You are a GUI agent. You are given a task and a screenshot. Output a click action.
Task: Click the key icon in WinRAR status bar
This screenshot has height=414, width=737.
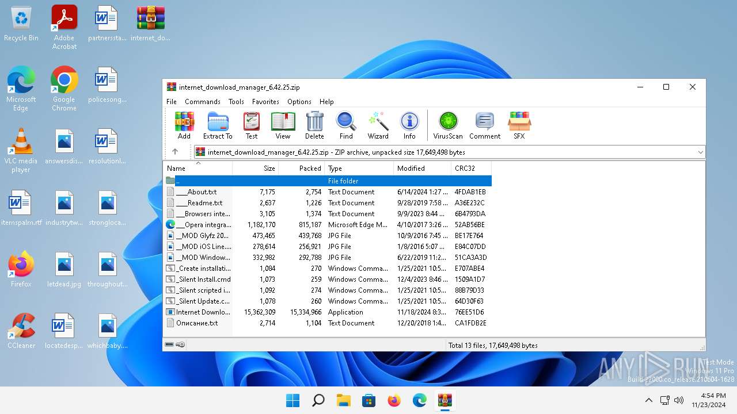(180, 345)
